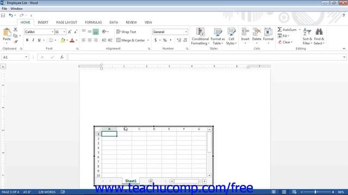Click the Redo arrow
This screenshot has width=348, height=195.
point(22,16)
